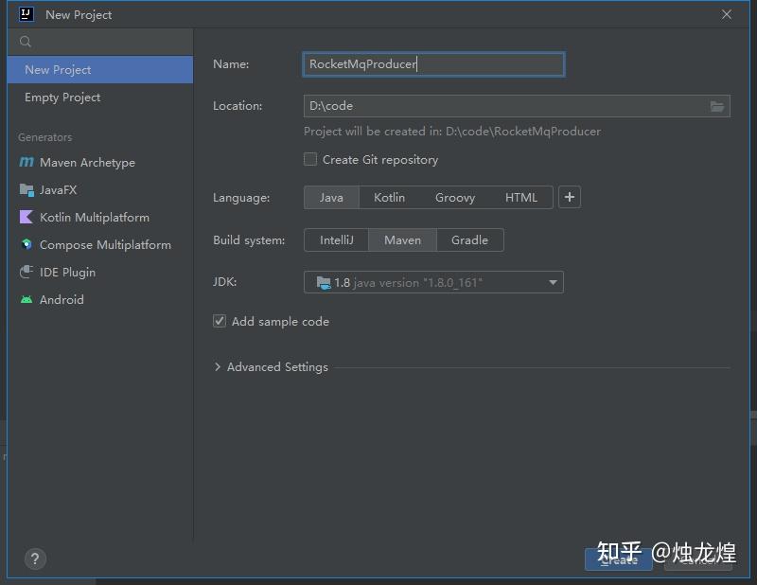757x585 pixels.
Task: Select HTML as the project language
Action: [521, 197]
